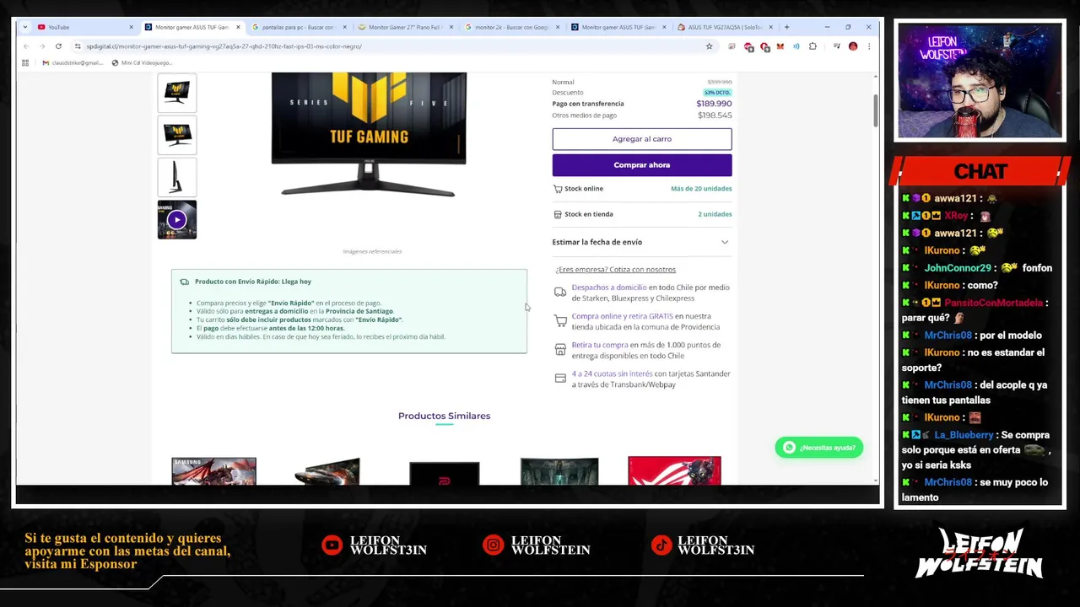
Task: Select monitor side-view thumbnail
Action: click(177, 177)
